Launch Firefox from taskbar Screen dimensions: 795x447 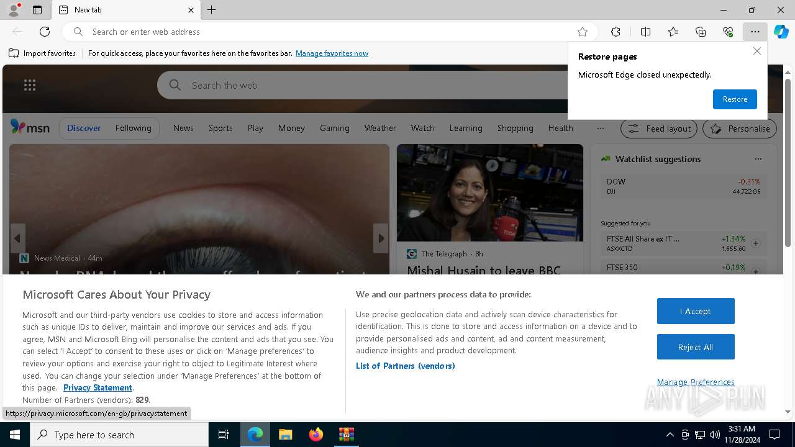[x=316, y=435]
